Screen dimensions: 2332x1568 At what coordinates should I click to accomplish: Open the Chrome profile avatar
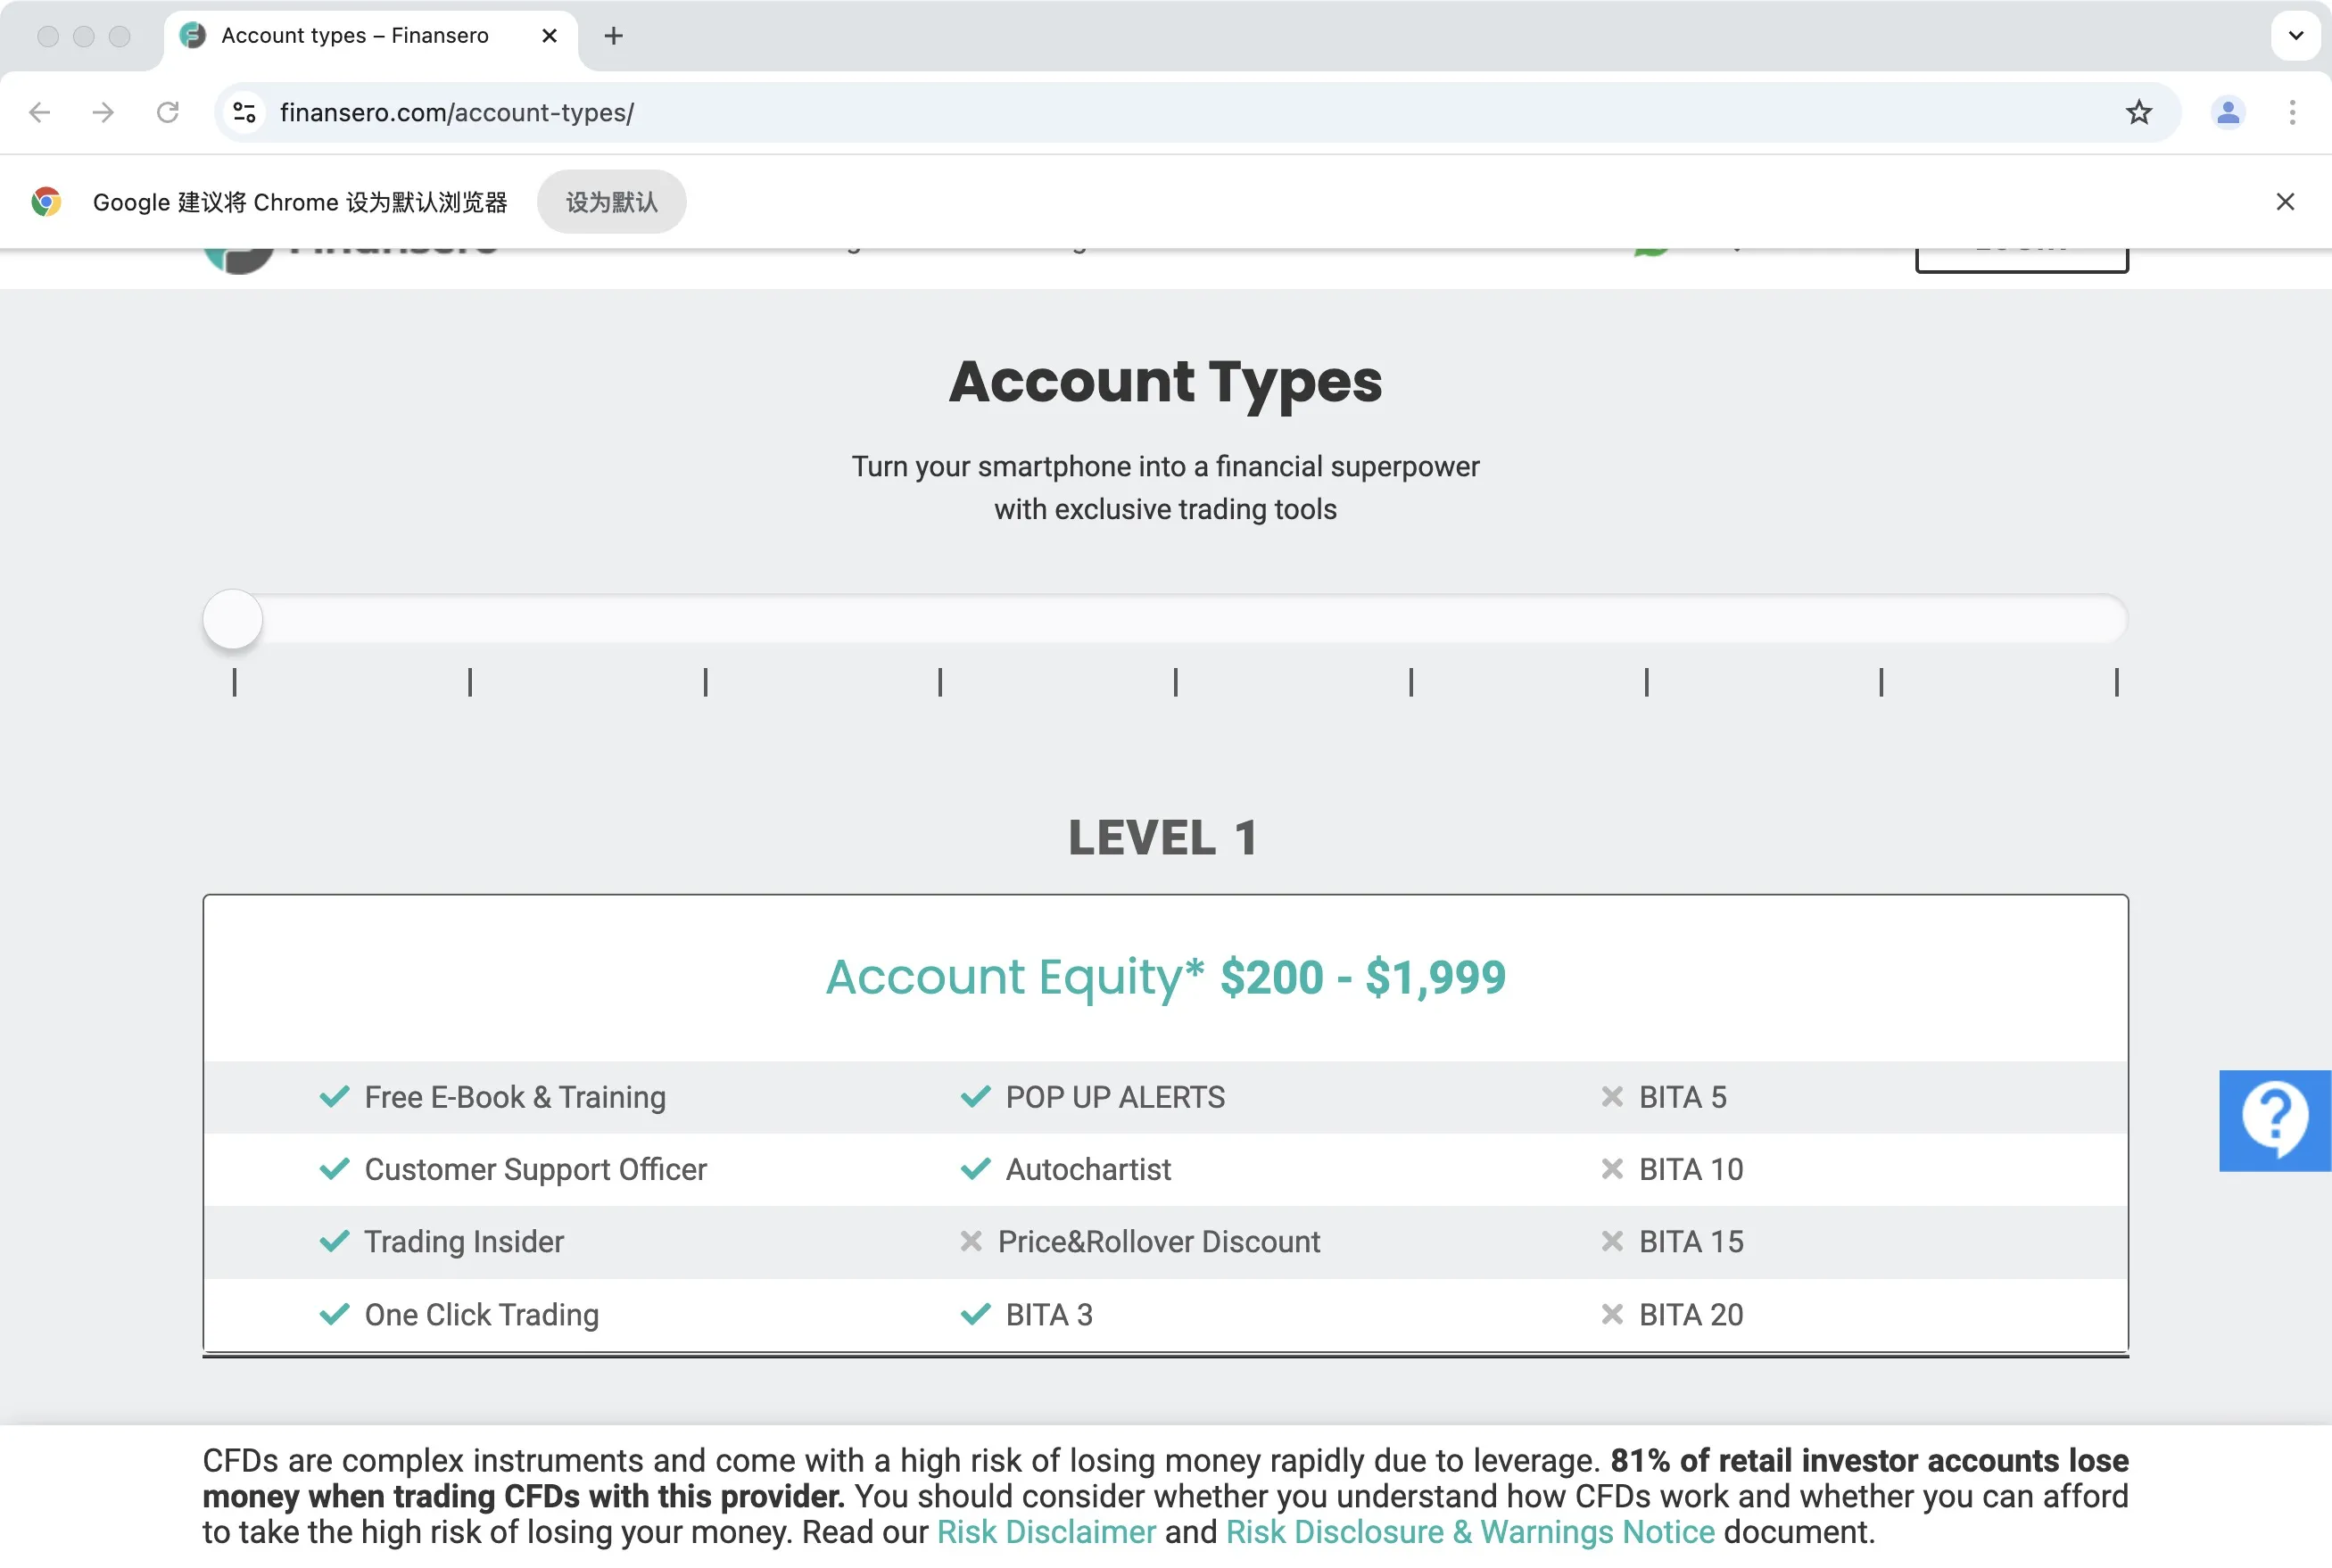pos(2228,112)
